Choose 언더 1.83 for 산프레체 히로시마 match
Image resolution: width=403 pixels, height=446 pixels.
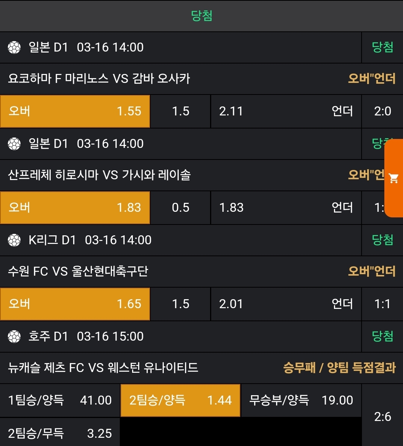pos(286,208)
